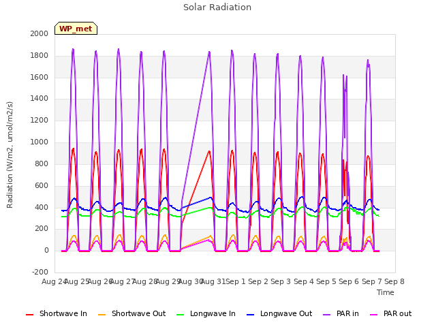Toggle the Longwave Out legend entry
This screenshot has height=327, width=436.
(279, 313)
